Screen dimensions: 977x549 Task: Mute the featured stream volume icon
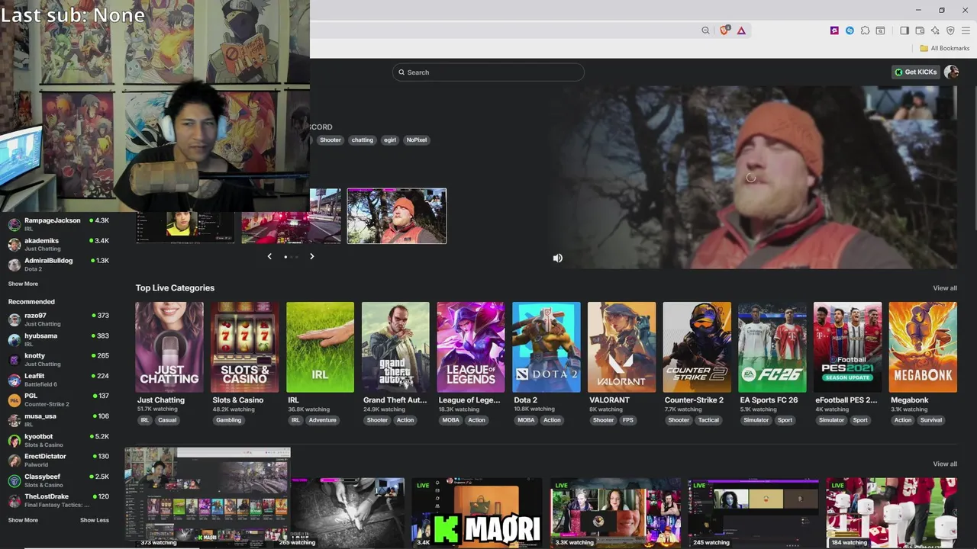pos(558,258)
